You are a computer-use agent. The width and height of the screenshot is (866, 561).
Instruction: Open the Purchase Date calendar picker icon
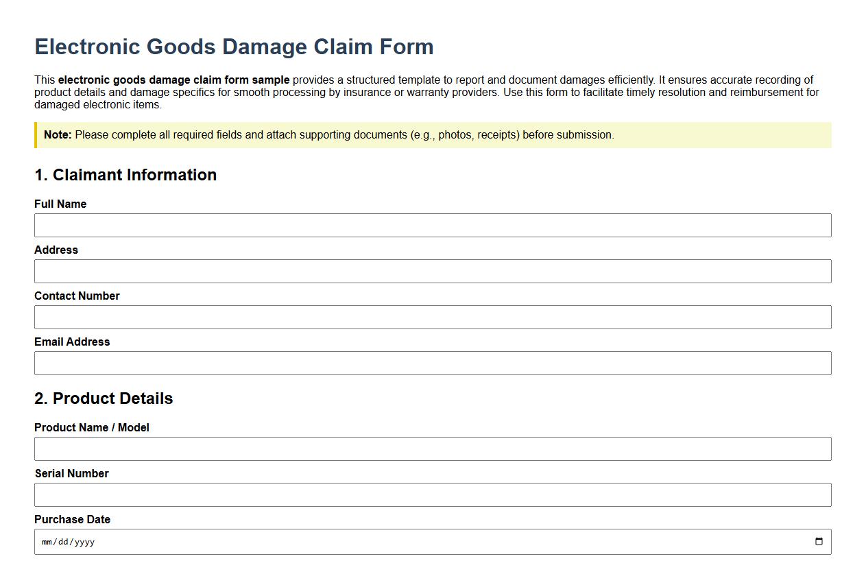click(819, 541)
